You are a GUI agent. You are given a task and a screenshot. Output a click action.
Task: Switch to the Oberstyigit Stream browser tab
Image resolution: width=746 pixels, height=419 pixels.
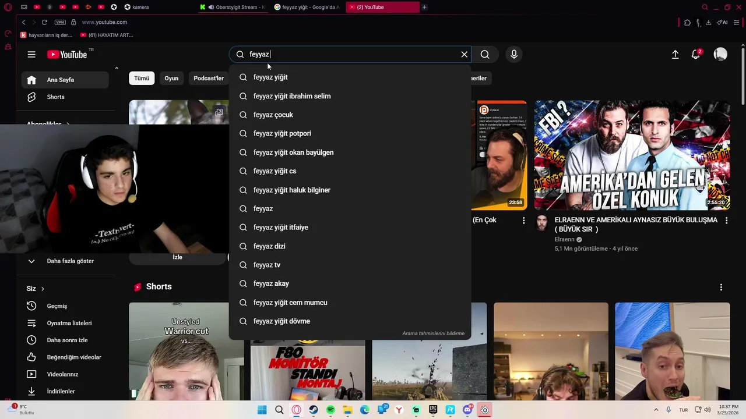tap(233, 7)
